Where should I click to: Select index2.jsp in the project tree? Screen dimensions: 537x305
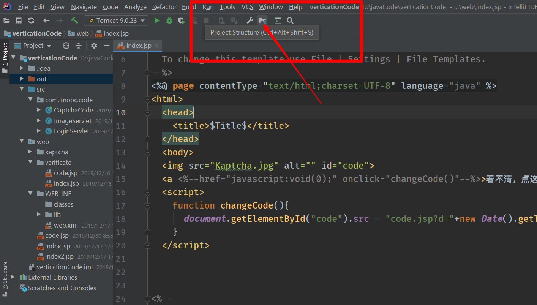(59, 256)
